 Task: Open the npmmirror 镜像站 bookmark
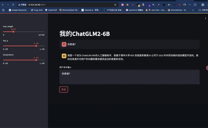134,10
